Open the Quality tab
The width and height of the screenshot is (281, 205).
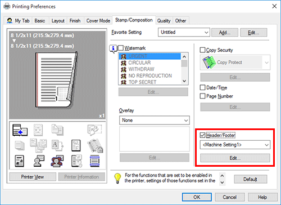pyautogui.click(x=164, y=21)
